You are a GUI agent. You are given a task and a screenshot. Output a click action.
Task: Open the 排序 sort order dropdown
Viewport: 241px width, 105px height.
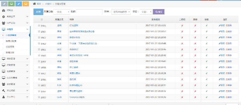coord(121,12)
